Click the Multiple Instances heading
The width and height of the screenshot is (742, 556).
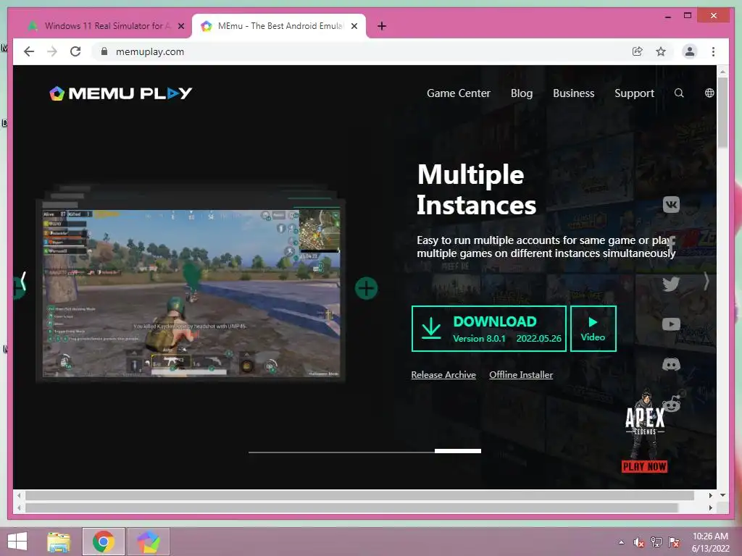(476, 190)
